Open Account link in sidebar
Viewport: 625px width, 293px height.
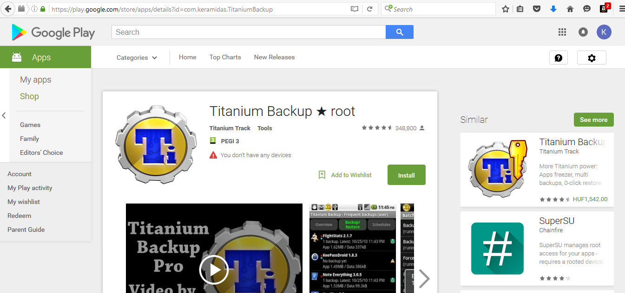point(20,174)
